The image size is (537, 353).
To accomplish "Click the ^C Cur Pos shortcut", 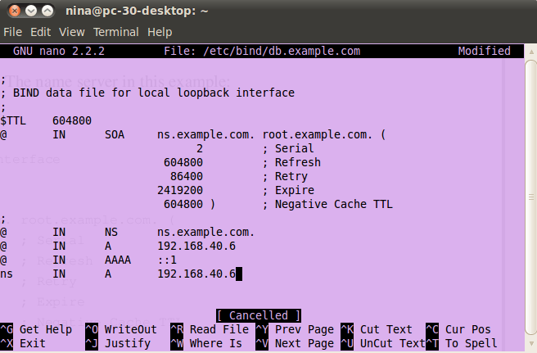I will coord(458,330).
